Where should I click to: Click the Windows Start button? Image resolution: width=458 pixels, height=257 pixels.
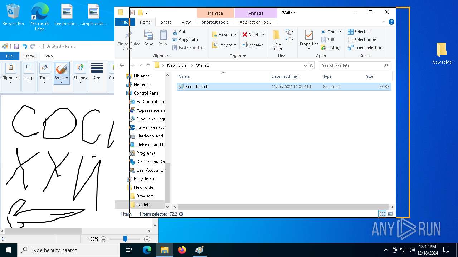click(9, 250)
